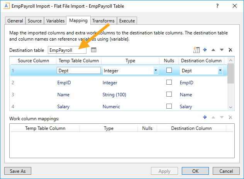Enable Nulls for the EmpID row
Screen dimensions: 244x179
point(169,82)
